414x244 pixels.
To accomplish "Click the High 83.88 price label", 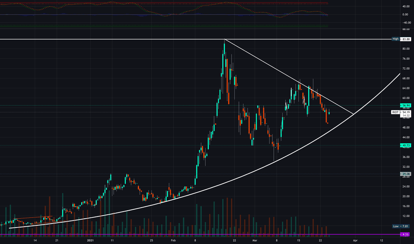I will tap(401, 39).
